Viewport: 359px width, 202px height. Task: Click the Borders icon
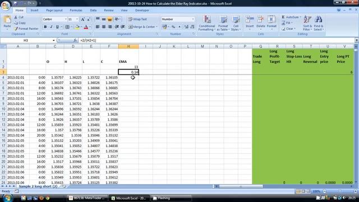pos(67,27)
